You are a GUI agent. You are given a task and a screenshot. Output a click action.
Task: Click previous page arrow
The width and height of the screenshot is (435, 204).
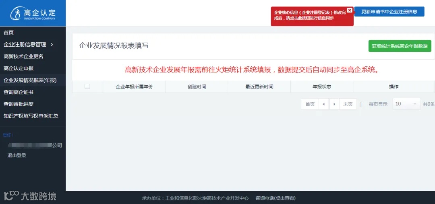pos(324,104)
